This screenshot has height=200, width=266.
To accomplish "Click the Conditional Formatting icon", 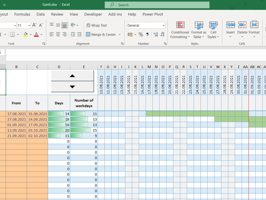I will pos(180,25).
